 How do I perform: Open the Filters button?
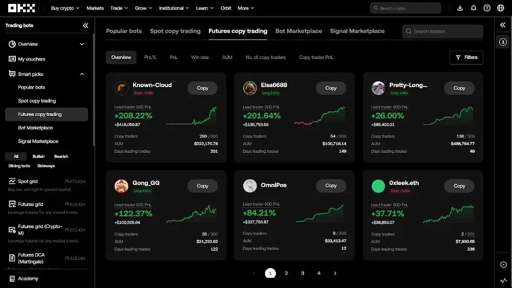tap(466, 57)
